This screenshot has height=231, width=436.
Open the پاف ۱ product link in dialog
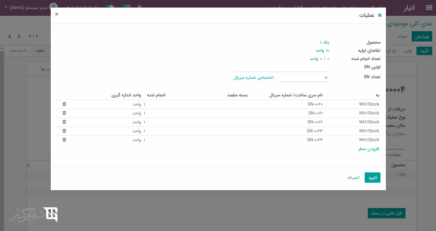tap(324, 42)
